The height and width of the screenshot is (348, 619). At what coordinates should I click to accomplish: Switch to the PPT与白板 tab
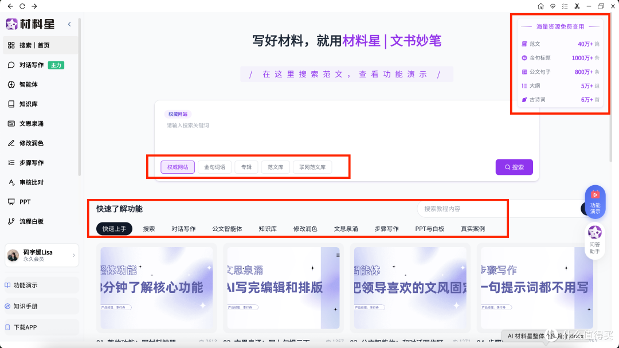pos(429,229)
